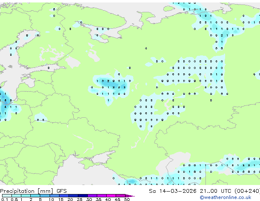Click the purple above-50 legend arrow tip
The width and height of the screenshot is (260, 201).
130,196
